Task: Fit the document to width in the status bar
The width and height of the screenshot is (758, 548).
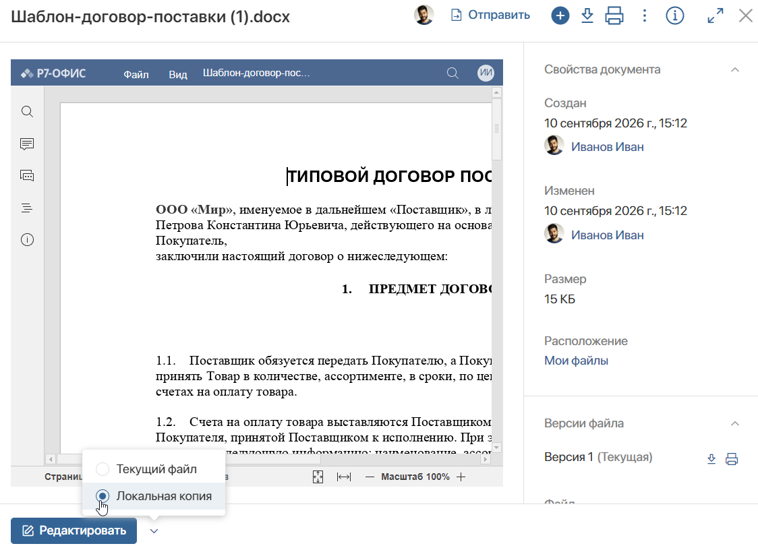Action: point(344,477)
